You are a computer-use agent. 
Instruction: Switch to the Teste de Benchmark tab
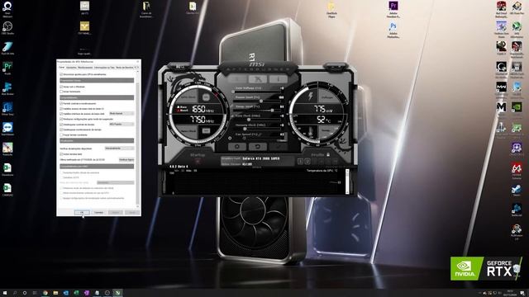[x=125, y=68]
